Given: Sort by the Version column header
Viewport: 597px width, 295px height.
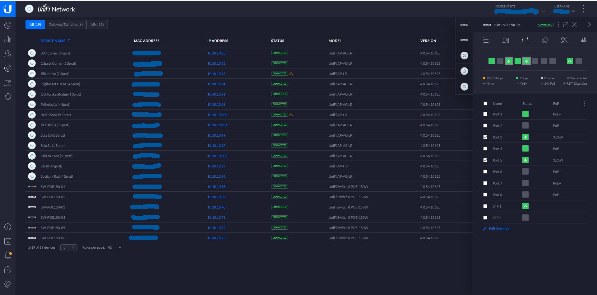Looking at the screenshot, I should [428, 41].
